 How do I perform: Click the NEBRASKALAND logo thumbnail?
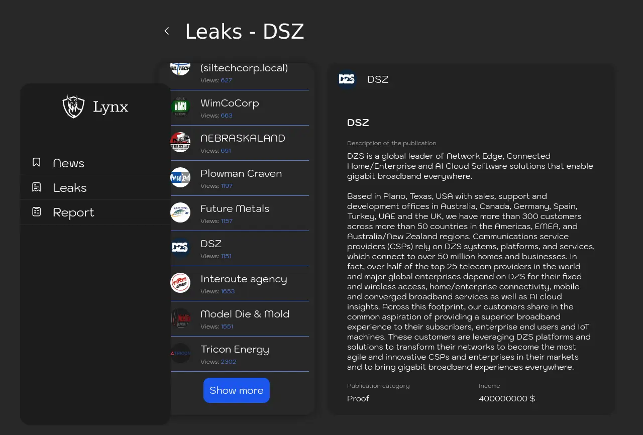click(x=180, y=142)
